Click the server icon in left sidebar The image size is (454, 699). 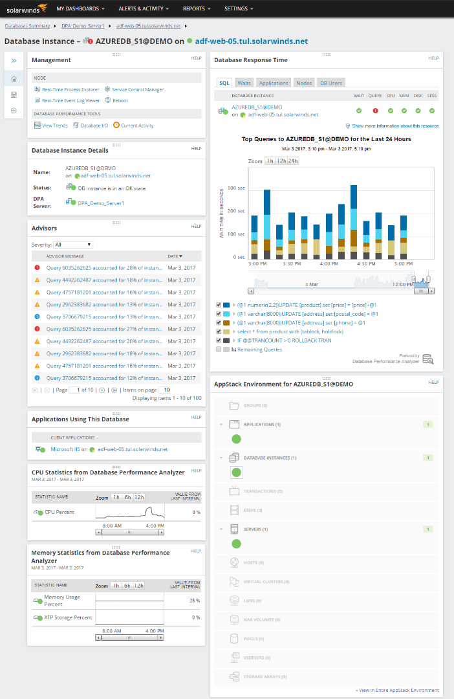coord(14,94)
